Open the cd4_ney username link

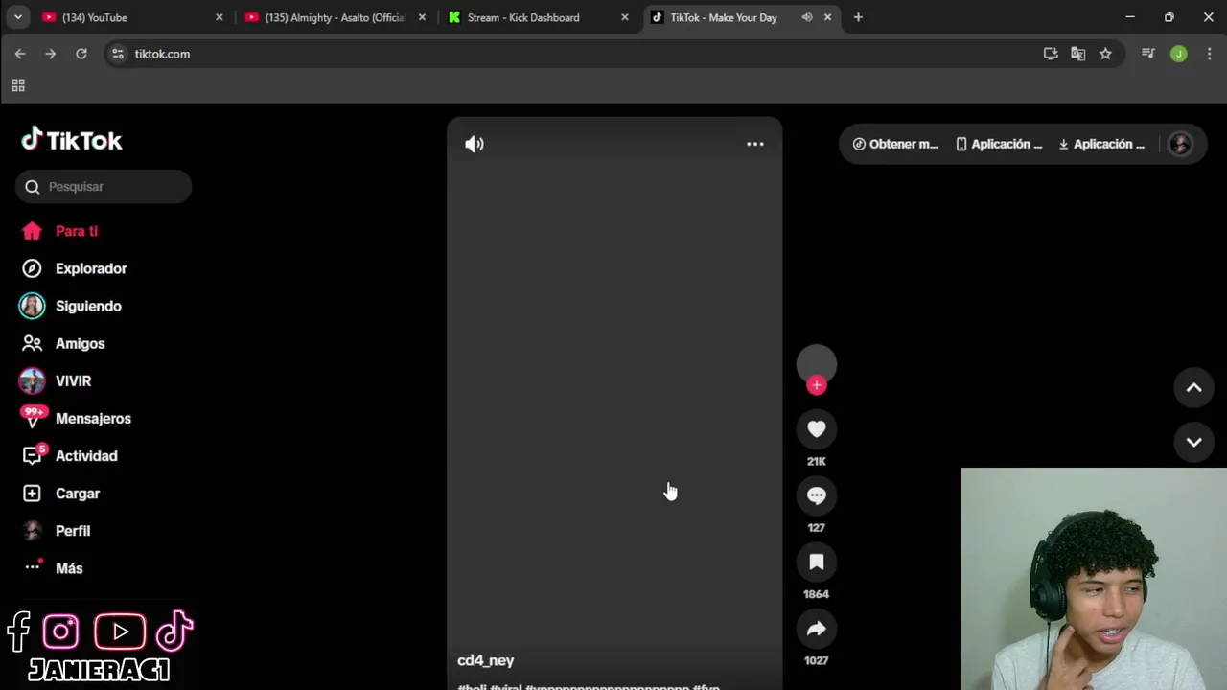[485, 660]
